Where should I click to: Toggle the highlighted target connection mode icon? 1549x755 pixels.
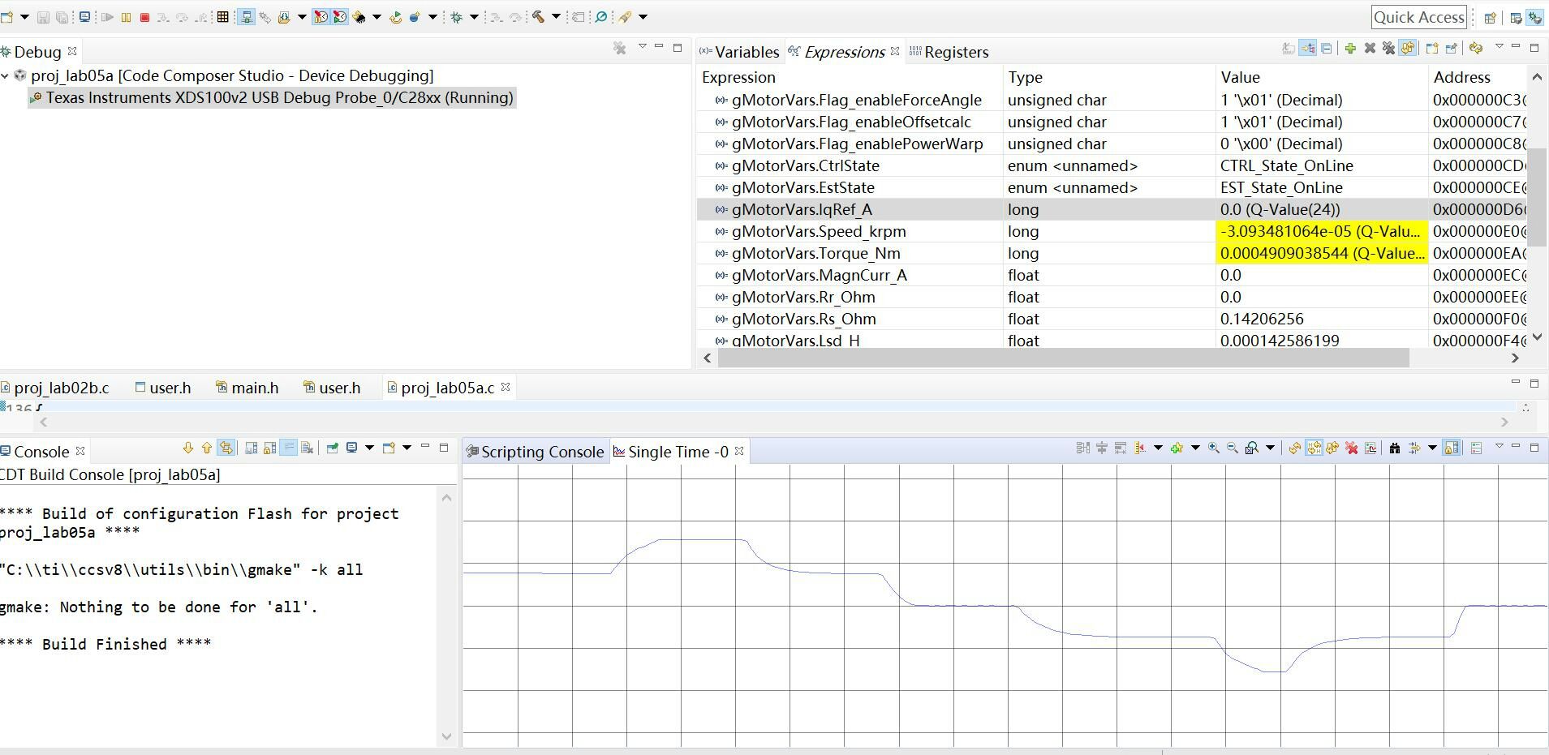pos(246,17)
